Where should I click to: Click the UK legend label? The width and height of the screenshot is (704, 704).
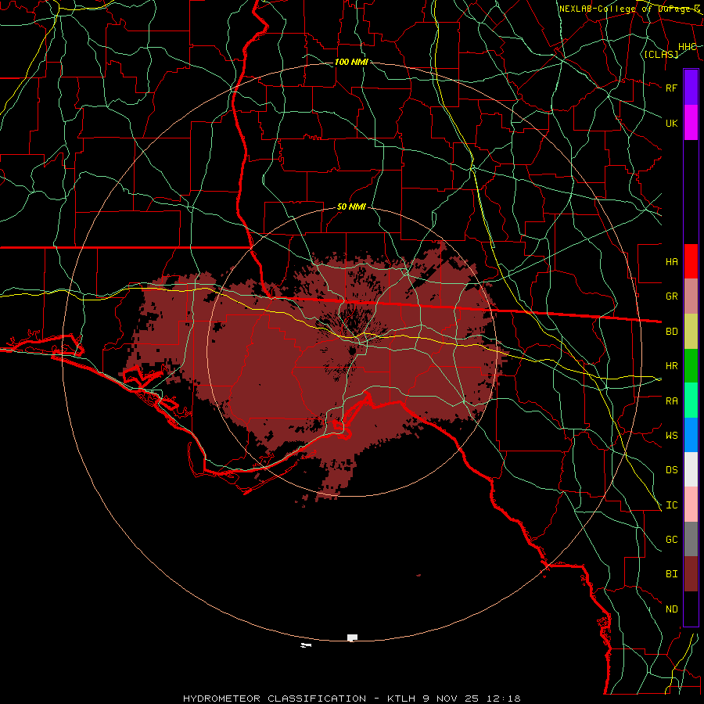(671, 123)
